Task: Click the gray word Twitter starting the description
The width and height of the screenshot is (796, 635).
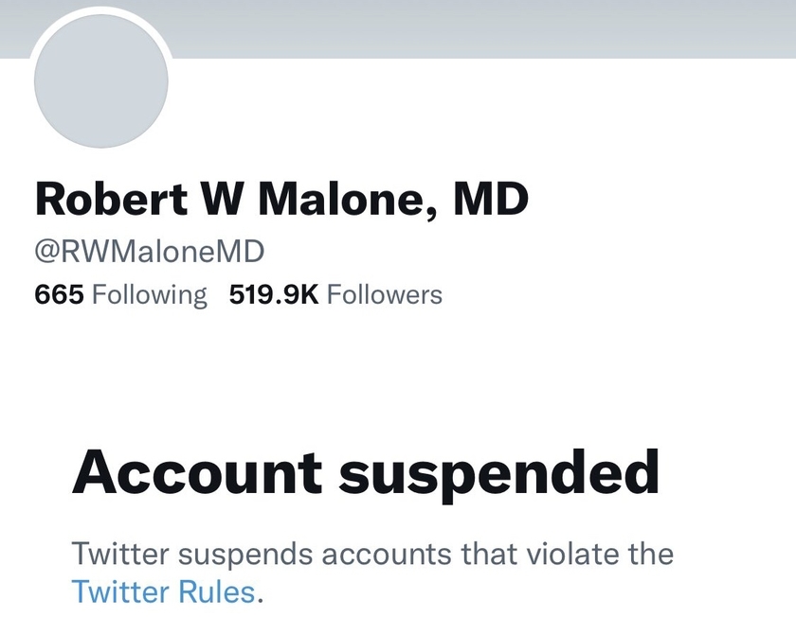Action: 120,553
